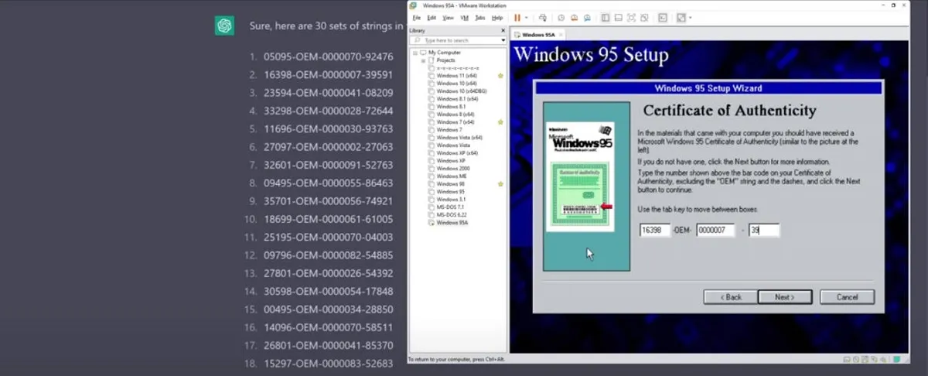Expand the Projects folder in library
This screenshot has width=928, height=376.
pyautogui.click(x=423, y=60)
